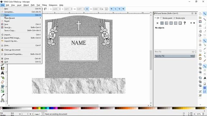Viewport: 207px width, 116px height.
Task: Switch to the Stroke paint tab
Action: pyautogui.click(x=166, y=18)
